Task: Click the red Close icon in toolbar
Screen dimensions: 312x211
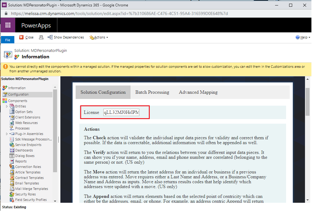Action: pyautogui.click(x=21, y=37)
